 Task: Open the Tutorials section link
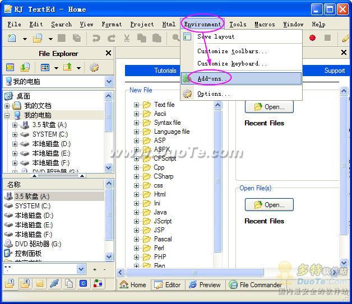(x=165, y=71)
